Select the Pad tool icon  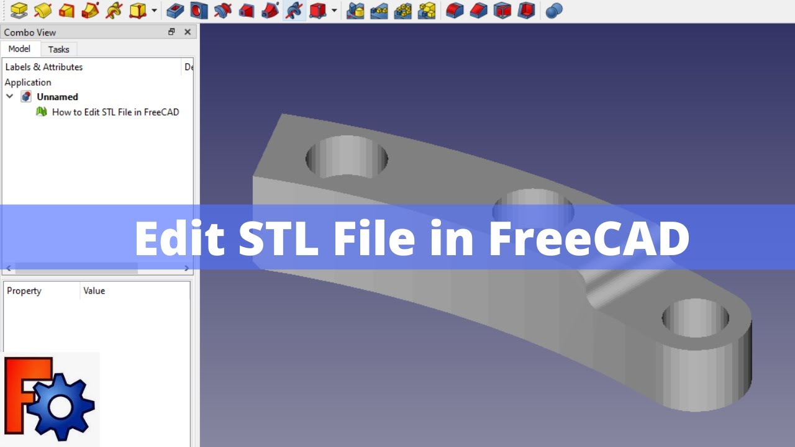point(19,11)
